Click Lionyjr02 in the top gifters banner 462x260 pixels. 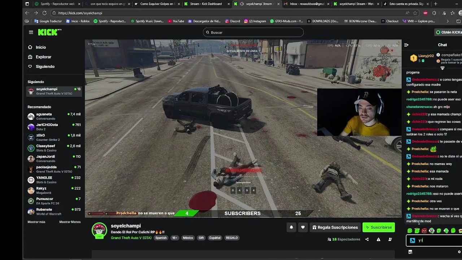click(426, 56)
